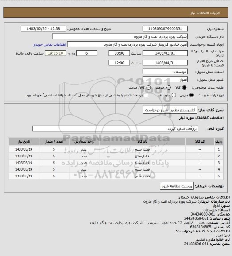Click the کد کالا column header

[200, 142]
